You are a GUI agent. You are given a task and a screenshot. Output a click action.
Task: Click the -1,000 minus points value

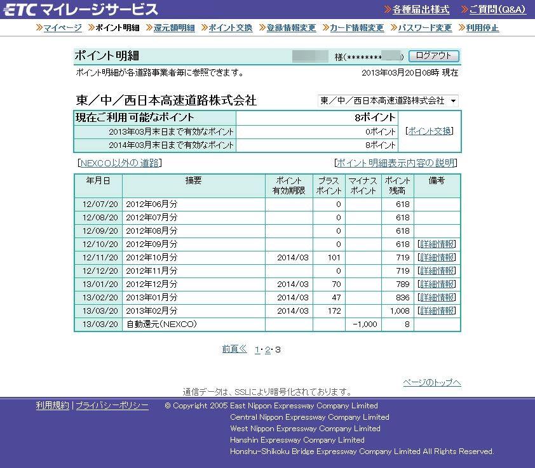(365, 324)
